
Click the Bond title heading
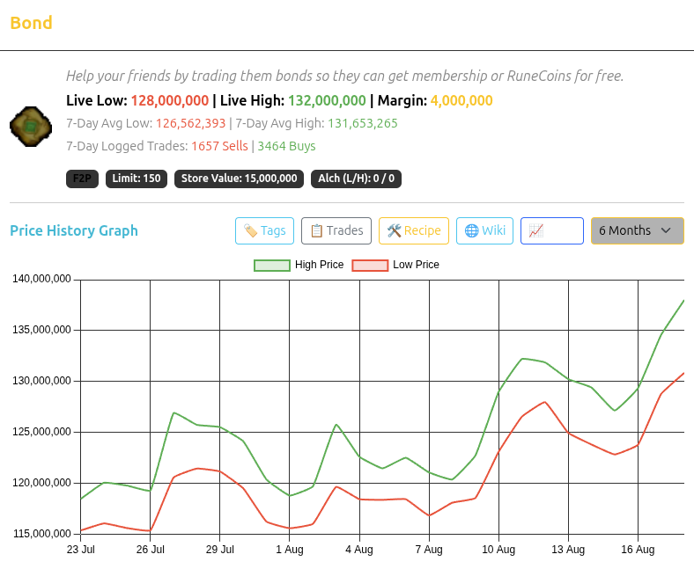31,23
